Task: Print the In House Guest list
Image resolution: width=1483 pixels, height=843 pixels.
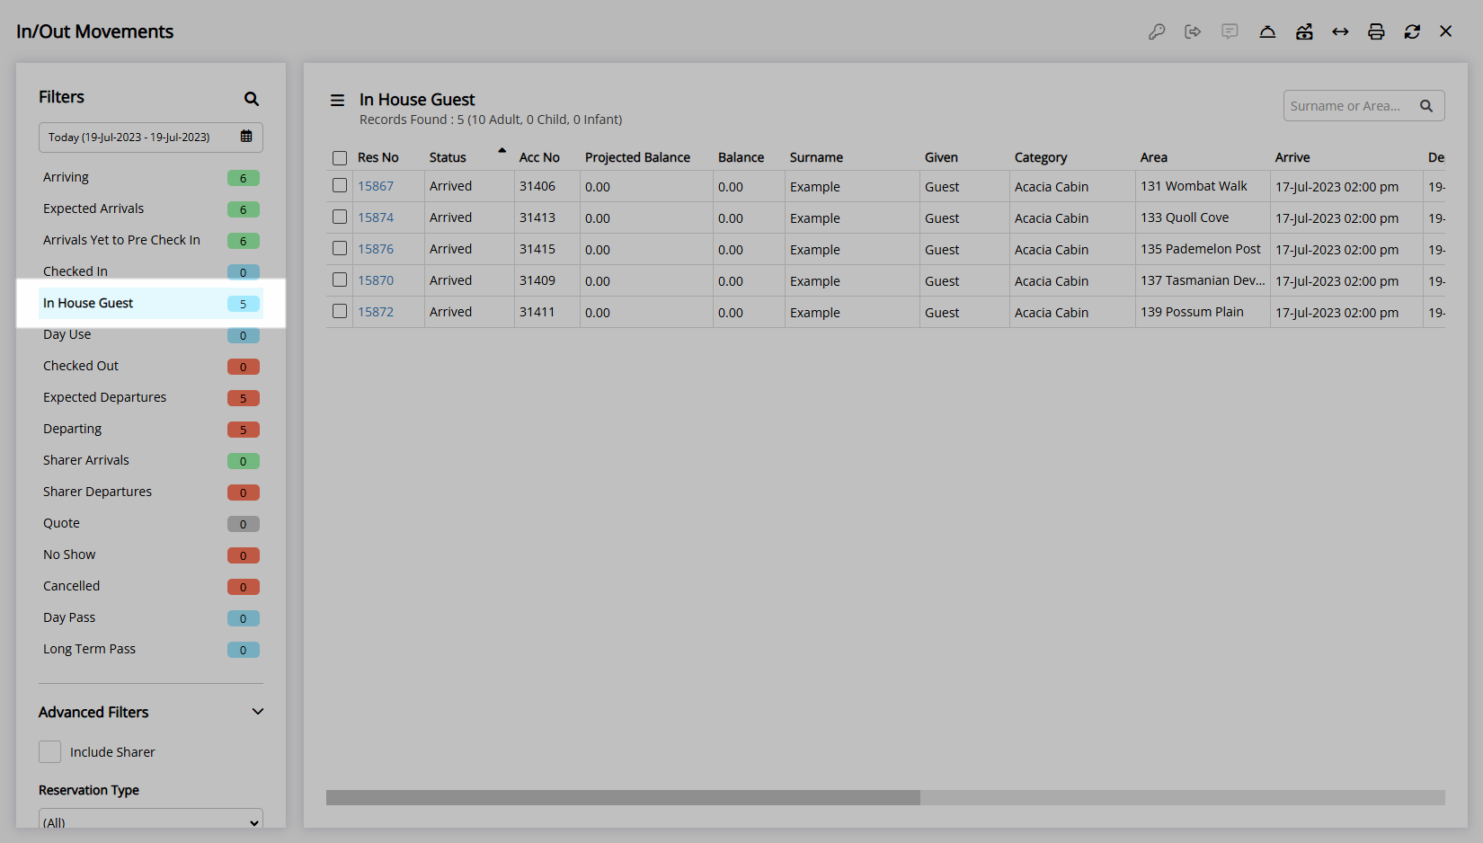Action: (1376, 32)
